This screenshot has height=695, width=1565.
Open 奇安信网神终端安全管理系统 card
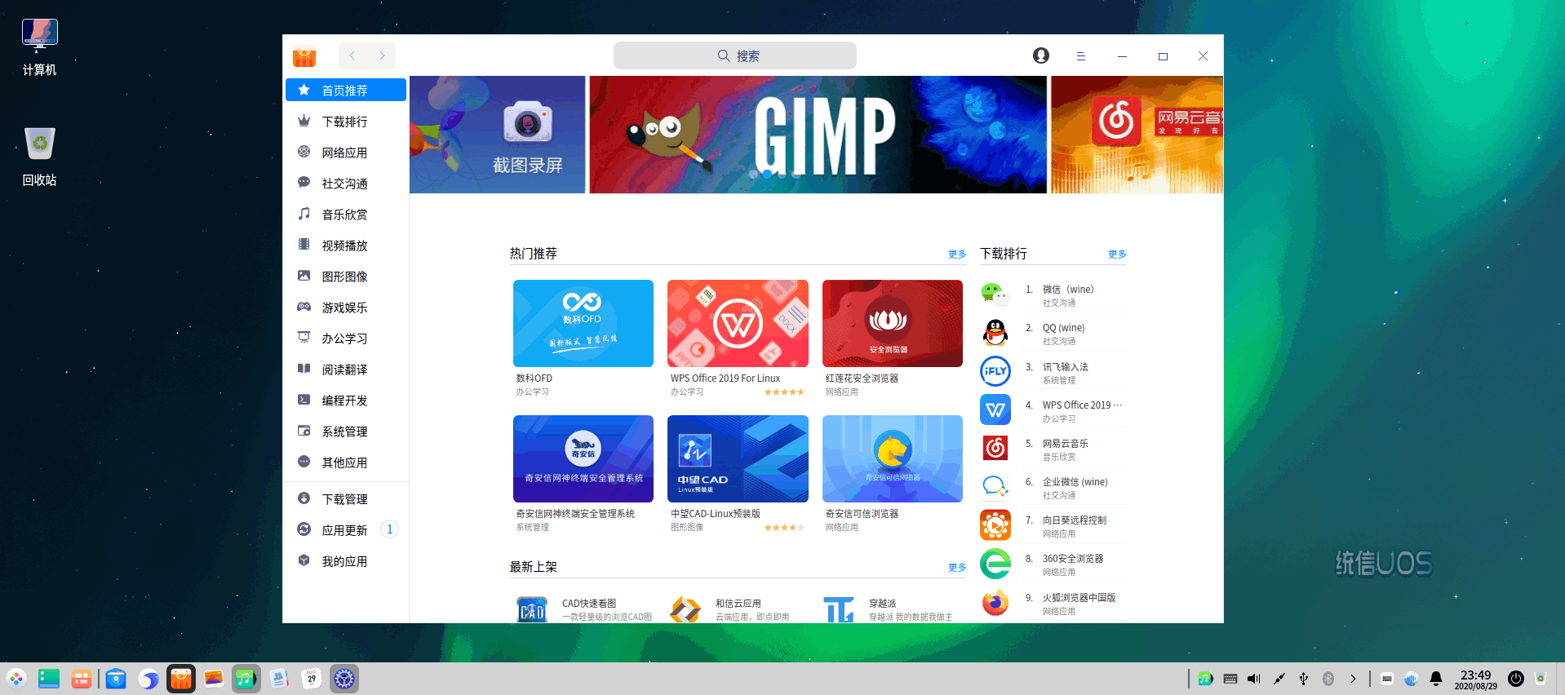coord(583,458)
